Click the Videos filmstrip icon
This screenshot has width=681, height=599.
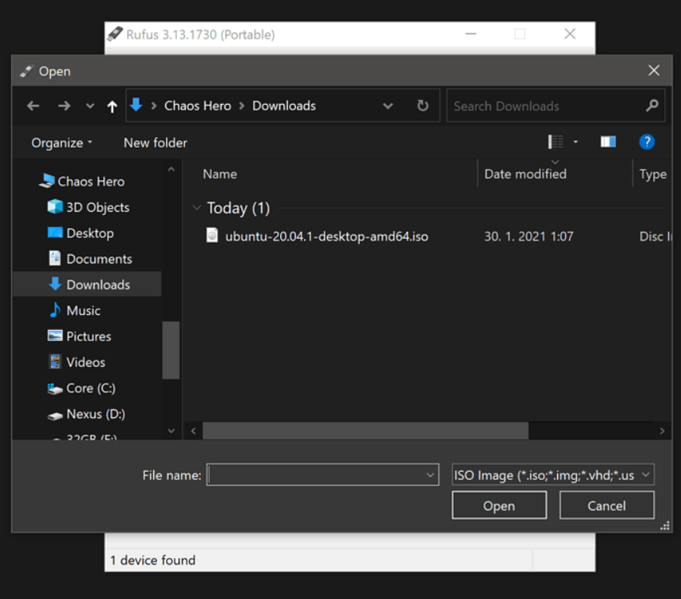[55, 362]
